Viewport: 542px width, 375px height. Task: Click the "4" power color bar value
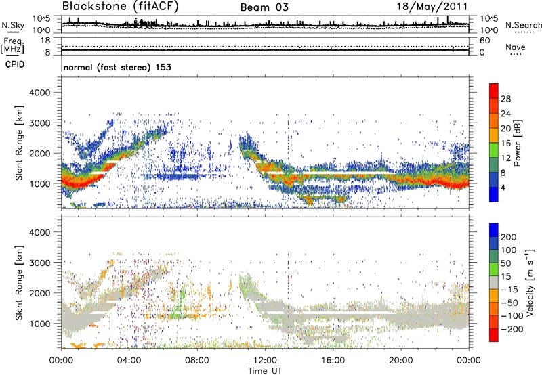(503, 187)
